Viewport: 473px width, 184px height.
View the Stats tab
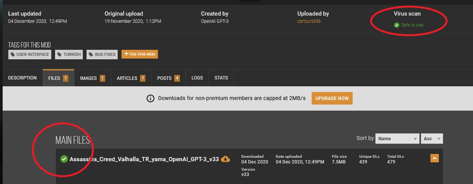click(x=221, y=78)
